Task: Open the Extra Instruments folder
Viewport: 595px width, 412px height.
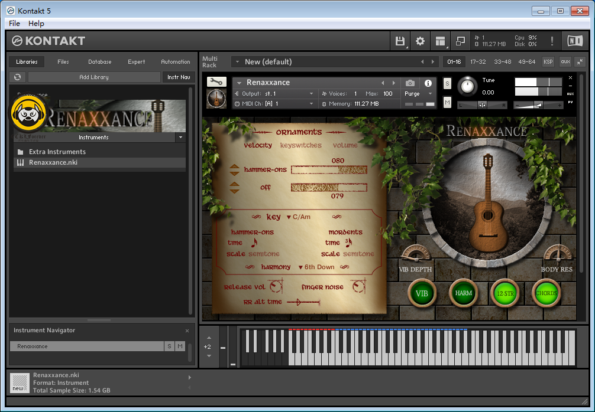Action: (x=99, y=152)
